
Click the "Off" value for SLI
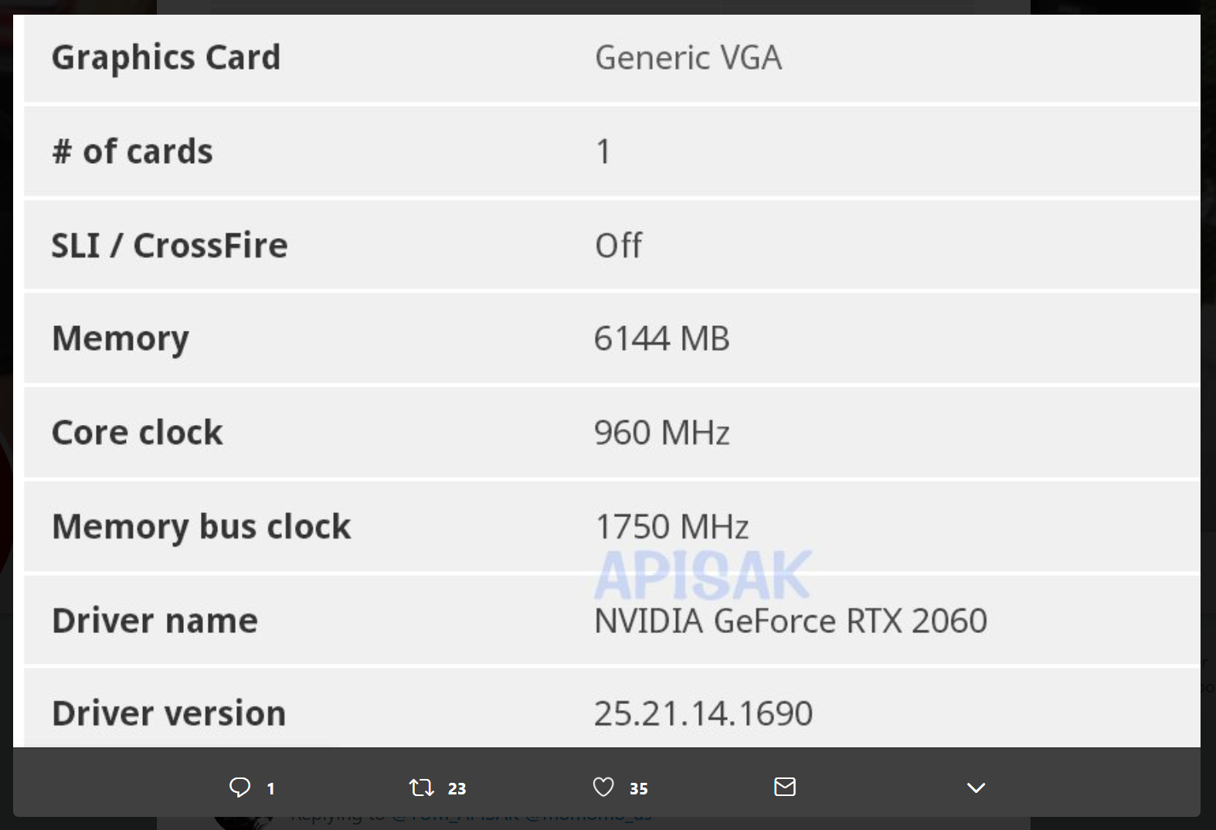click(618, 246)
